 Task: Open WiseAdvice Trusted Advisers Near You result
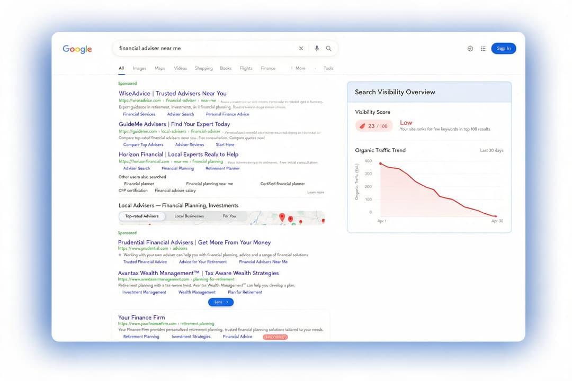click(173, 93)
